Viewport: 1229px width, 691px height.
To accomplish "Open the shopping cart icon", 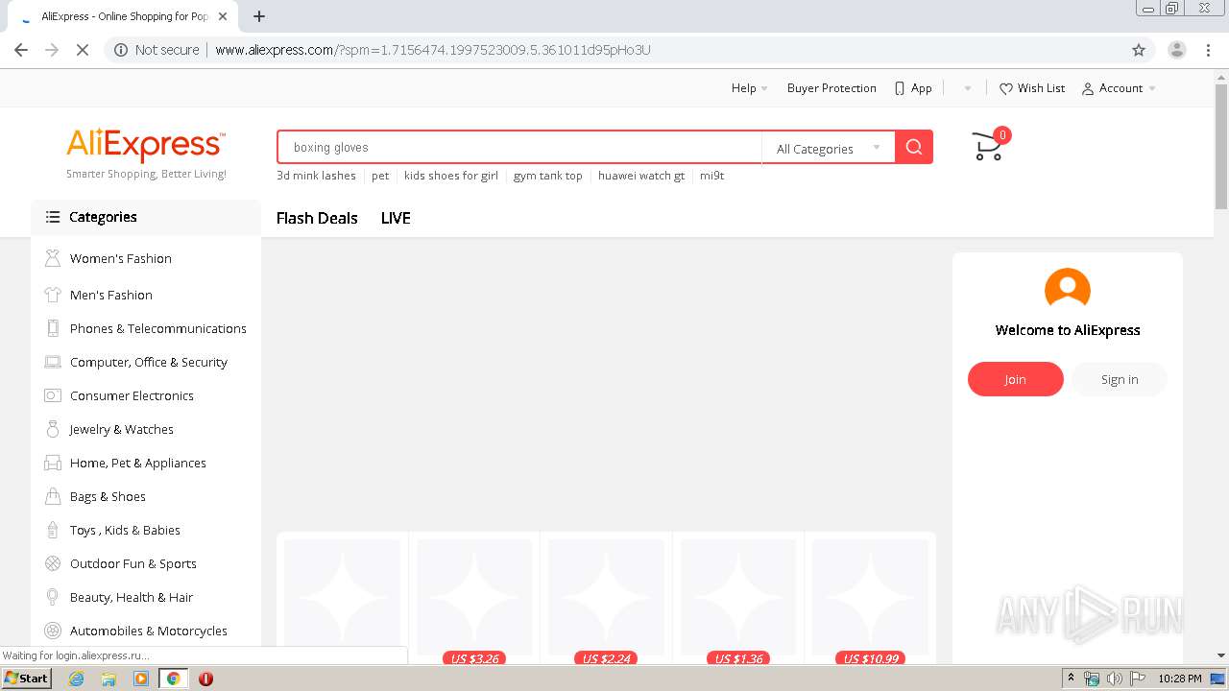I will [987, 147].
